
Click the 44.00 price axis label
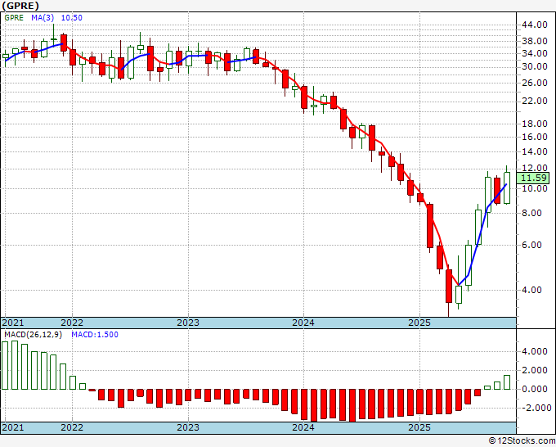[535, 25]
